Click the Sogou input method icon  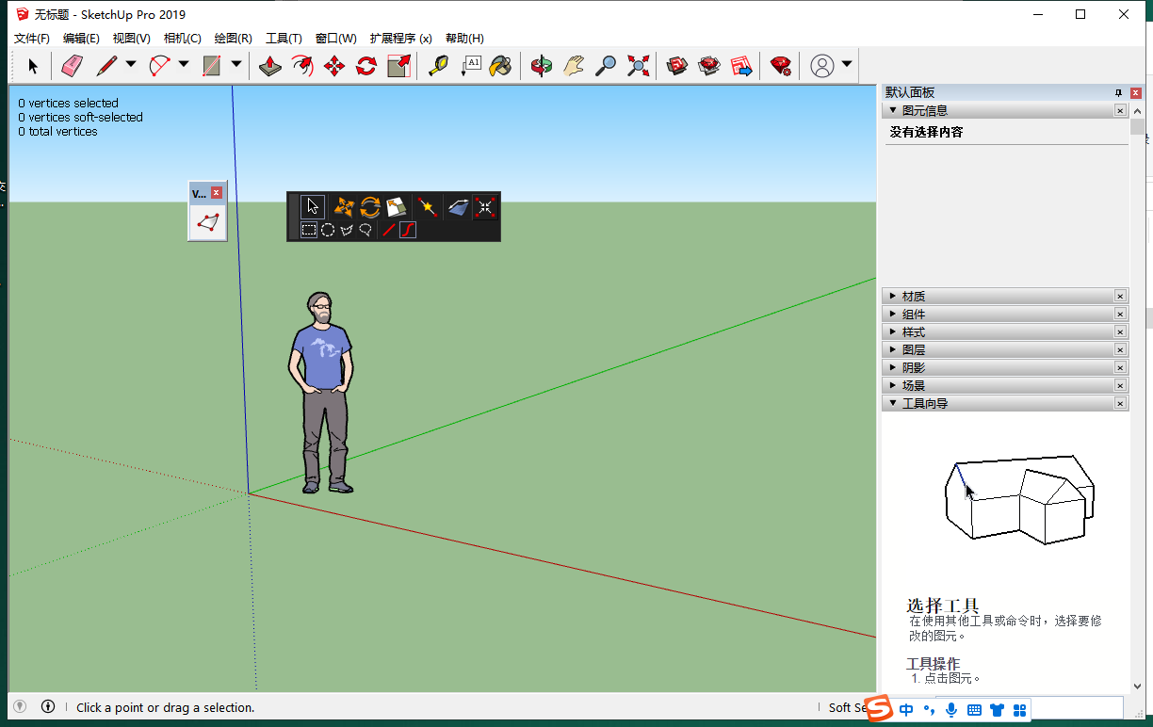[879, 709]
